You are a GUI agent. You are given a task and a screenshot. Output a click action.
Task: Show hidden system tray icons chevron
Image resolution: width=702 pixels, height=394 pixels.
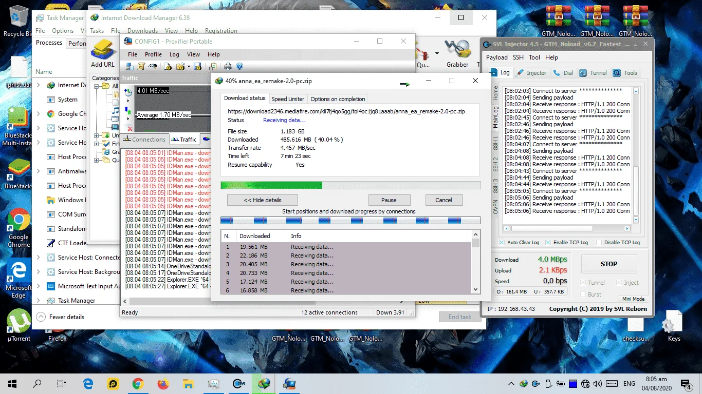point(511,383)
